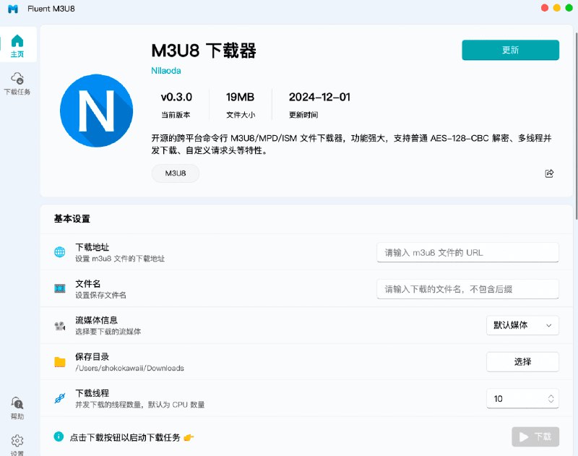The image size is (578, 456).
Task: Click the info icon next to the download hint
Action: coord(59,435)
